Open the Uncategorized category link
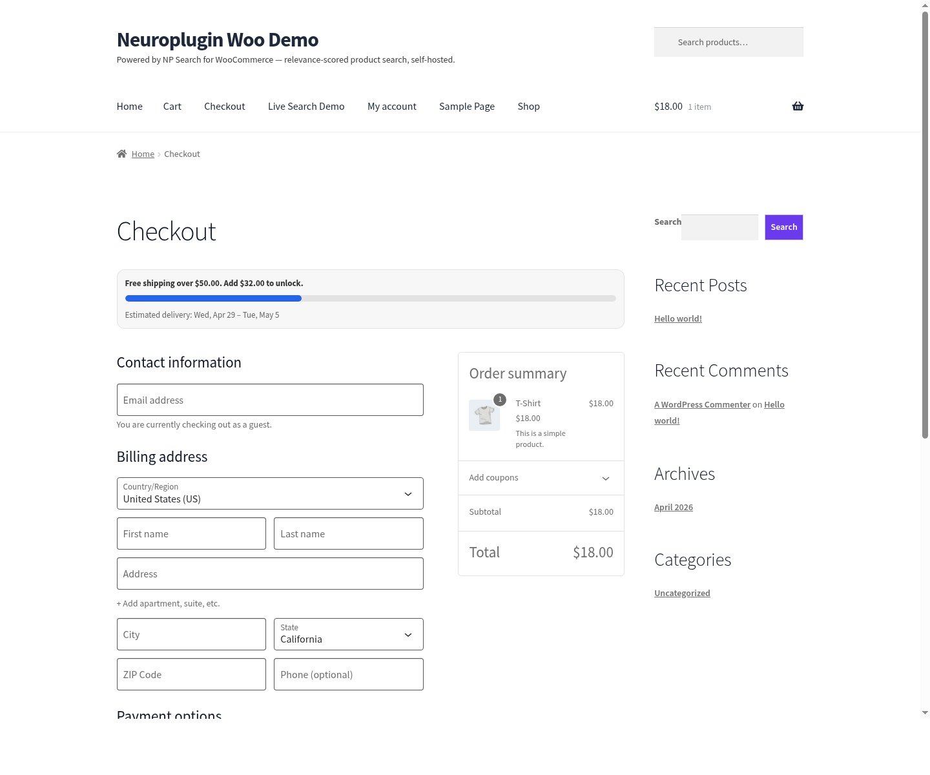930x775 pixels. (x=682, y=593)
